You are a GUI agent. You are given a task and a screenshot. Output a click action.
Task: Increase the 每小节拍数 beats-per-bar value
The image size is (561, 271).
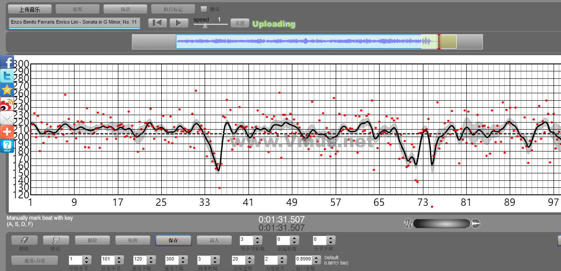point(258,238)
